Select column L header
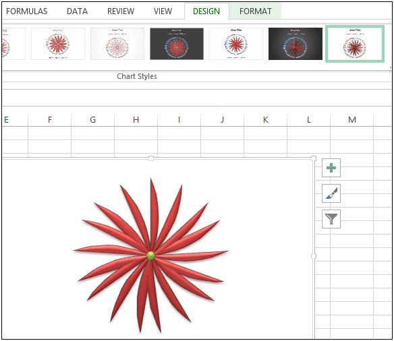394x341 pixels. pyautogui.click(x=309, y=120)
